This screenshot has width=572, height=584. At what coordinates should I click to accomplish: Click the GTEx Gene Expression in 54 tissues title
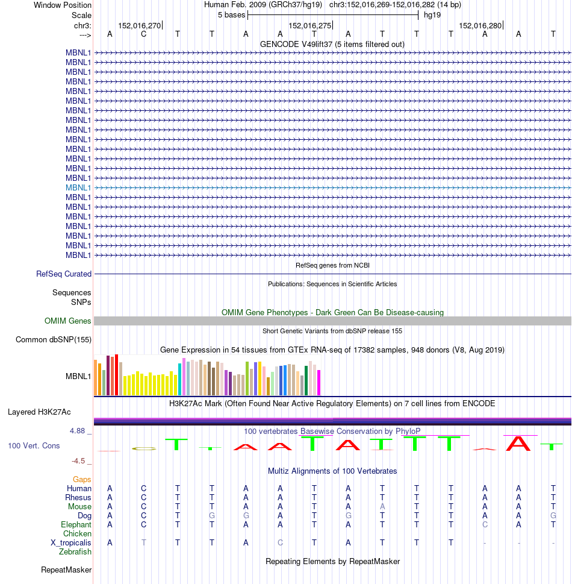[332, 350]
